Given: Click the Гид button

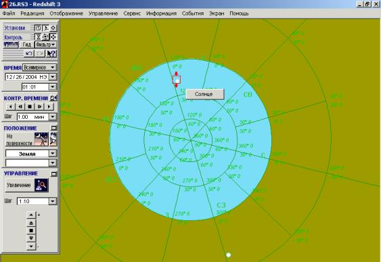Looking at the screenshot, I should coord(26,45).
